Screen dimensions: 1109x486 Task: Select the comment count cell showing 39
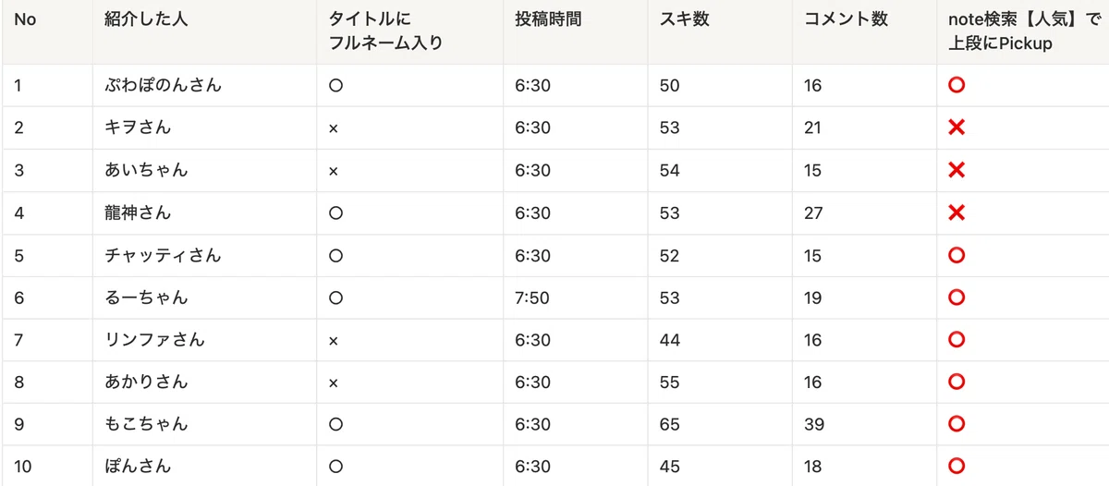coord(813,424)
